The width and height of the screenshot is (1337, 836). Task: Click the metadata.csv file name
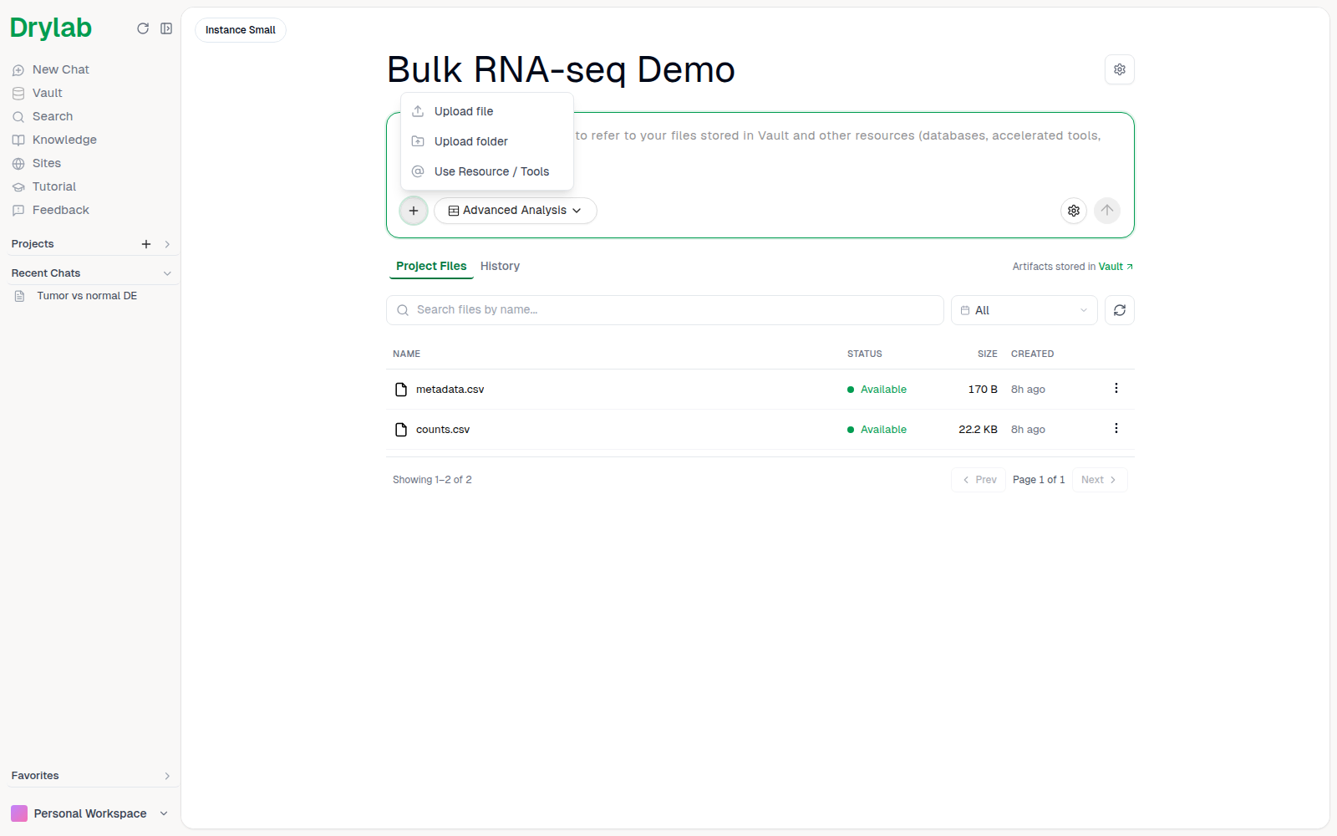(x=450, y=390)
